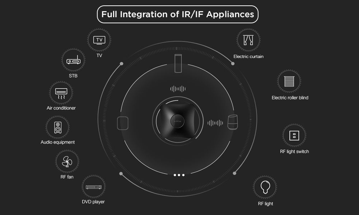Click the "Audio equipment" text label
Screen dimensions: 359x215
[57, 142]
